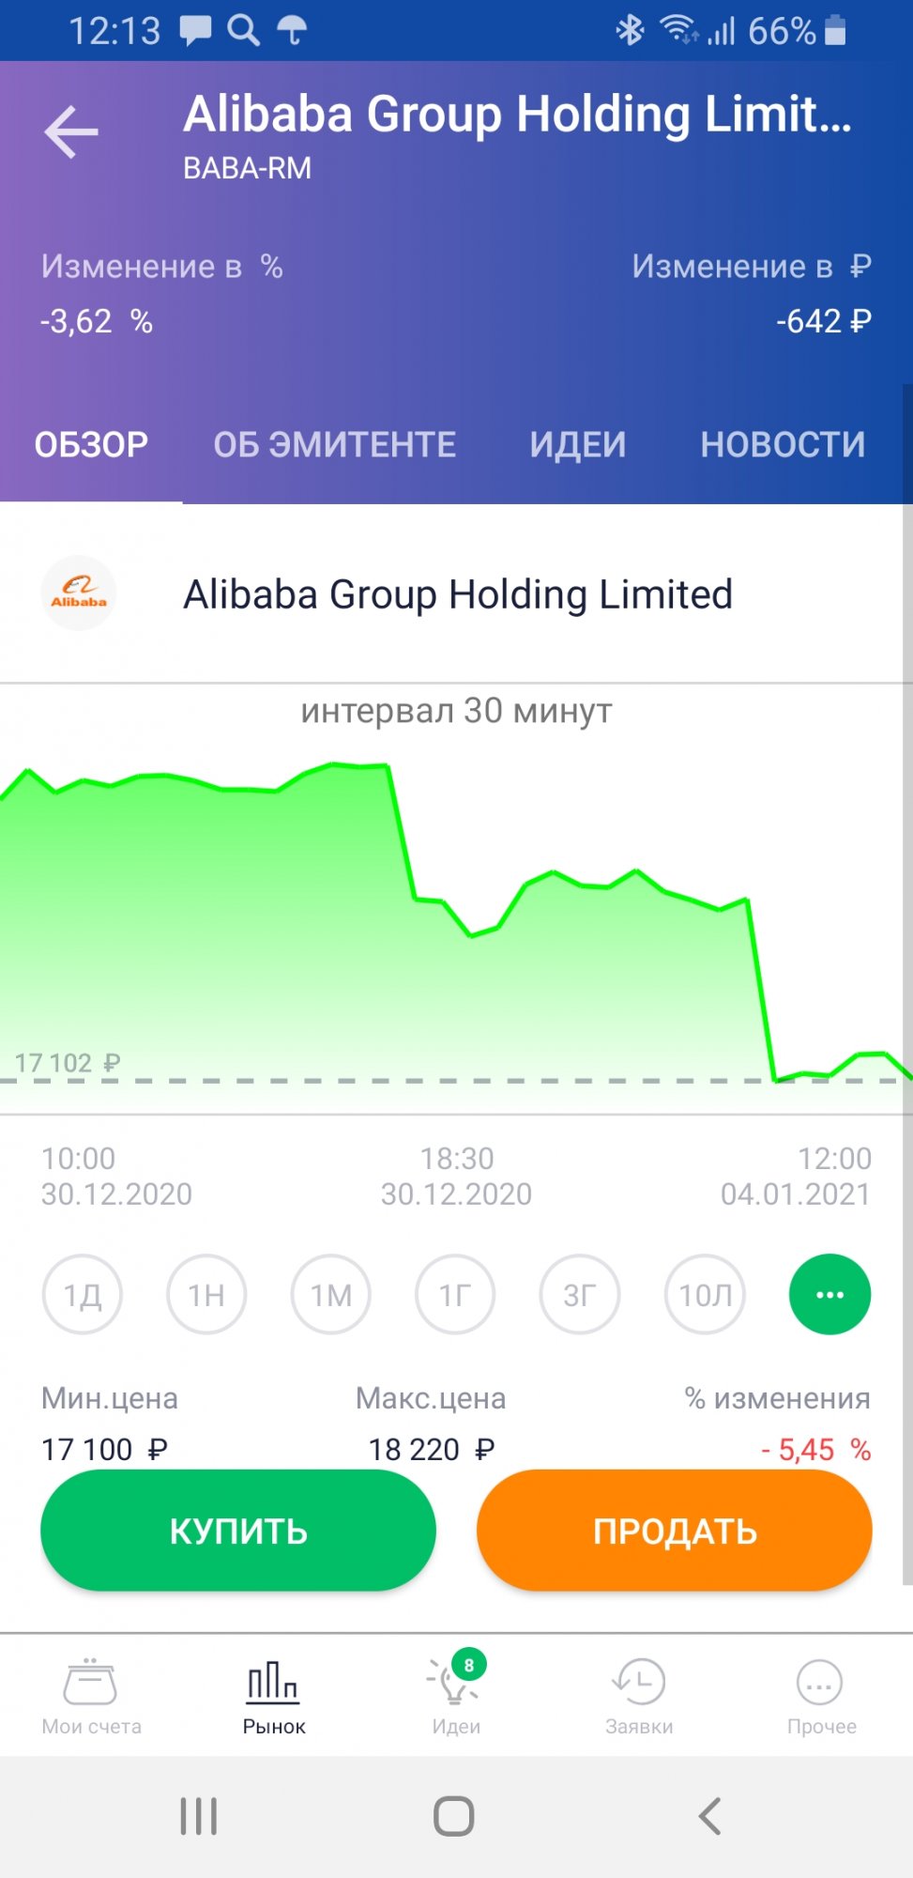Open Ideas lightbulb icon
The image size is (913, 1878).
[455, 1682]
